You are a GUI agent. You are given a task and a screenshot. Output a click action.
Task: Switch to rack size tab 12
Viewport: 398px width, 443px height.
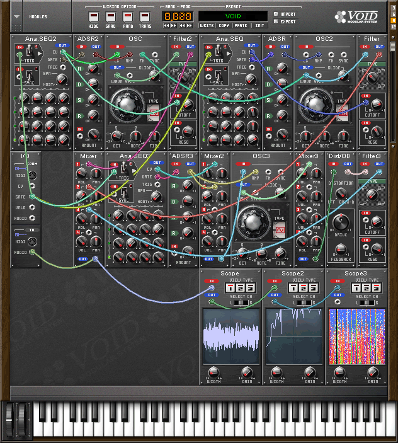(x=394, y=26)
